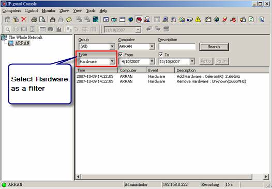This screenshot has height=189, width=272.
Task: Click the red envelope mail icon
Action: point(139,20)
